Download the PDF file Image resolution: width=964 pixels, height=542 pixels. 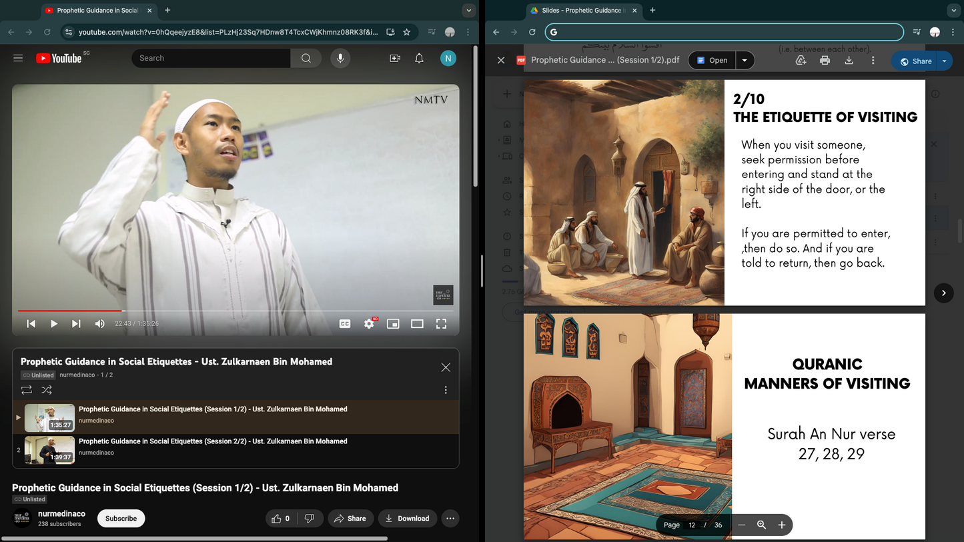tap(849, 60)
